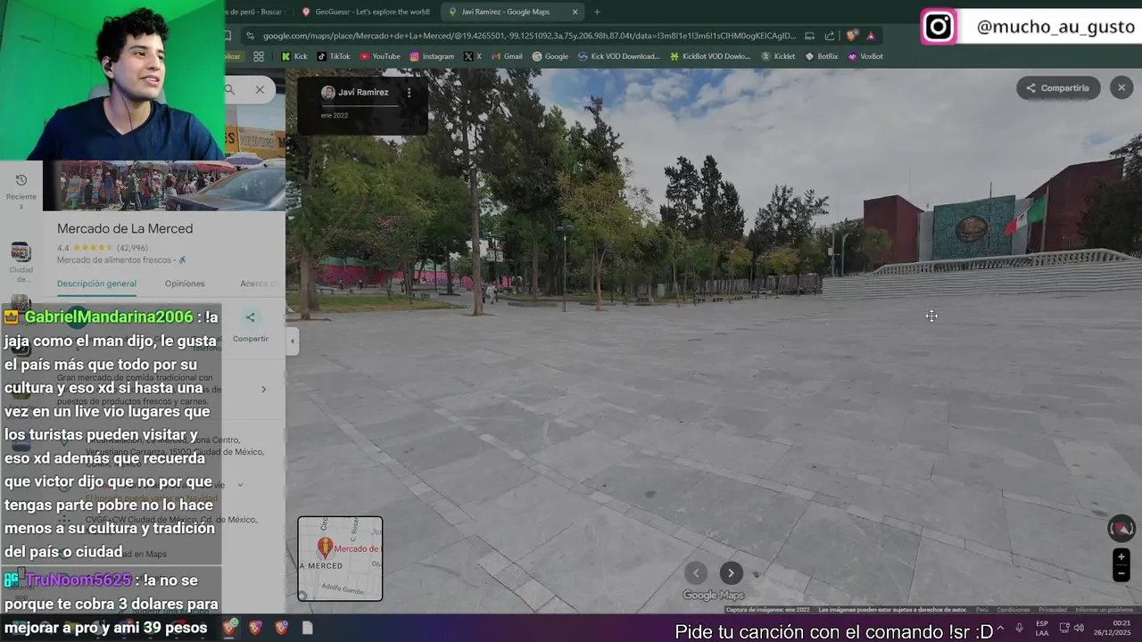Image resolution: width=1142 pixels, height=642 pixels.
Task: Open the Instagram bookmark
Action: coord(432,56)
